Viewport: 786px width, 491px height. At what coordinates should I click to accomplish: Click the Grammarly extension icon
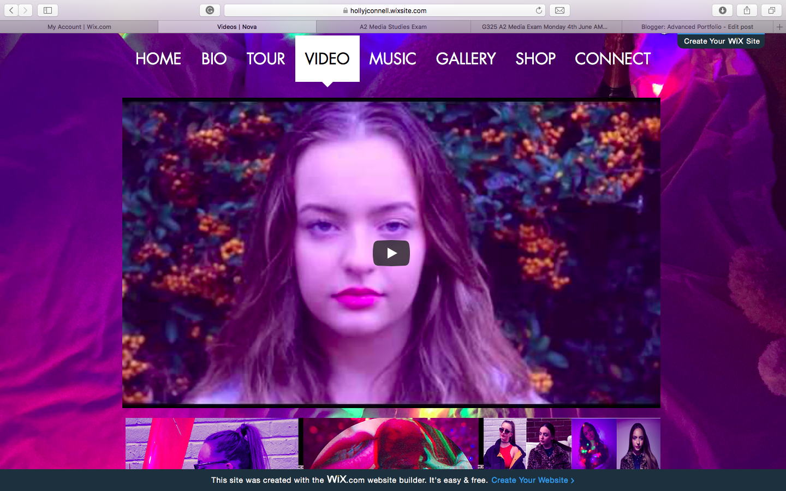[x=210, y=10]
